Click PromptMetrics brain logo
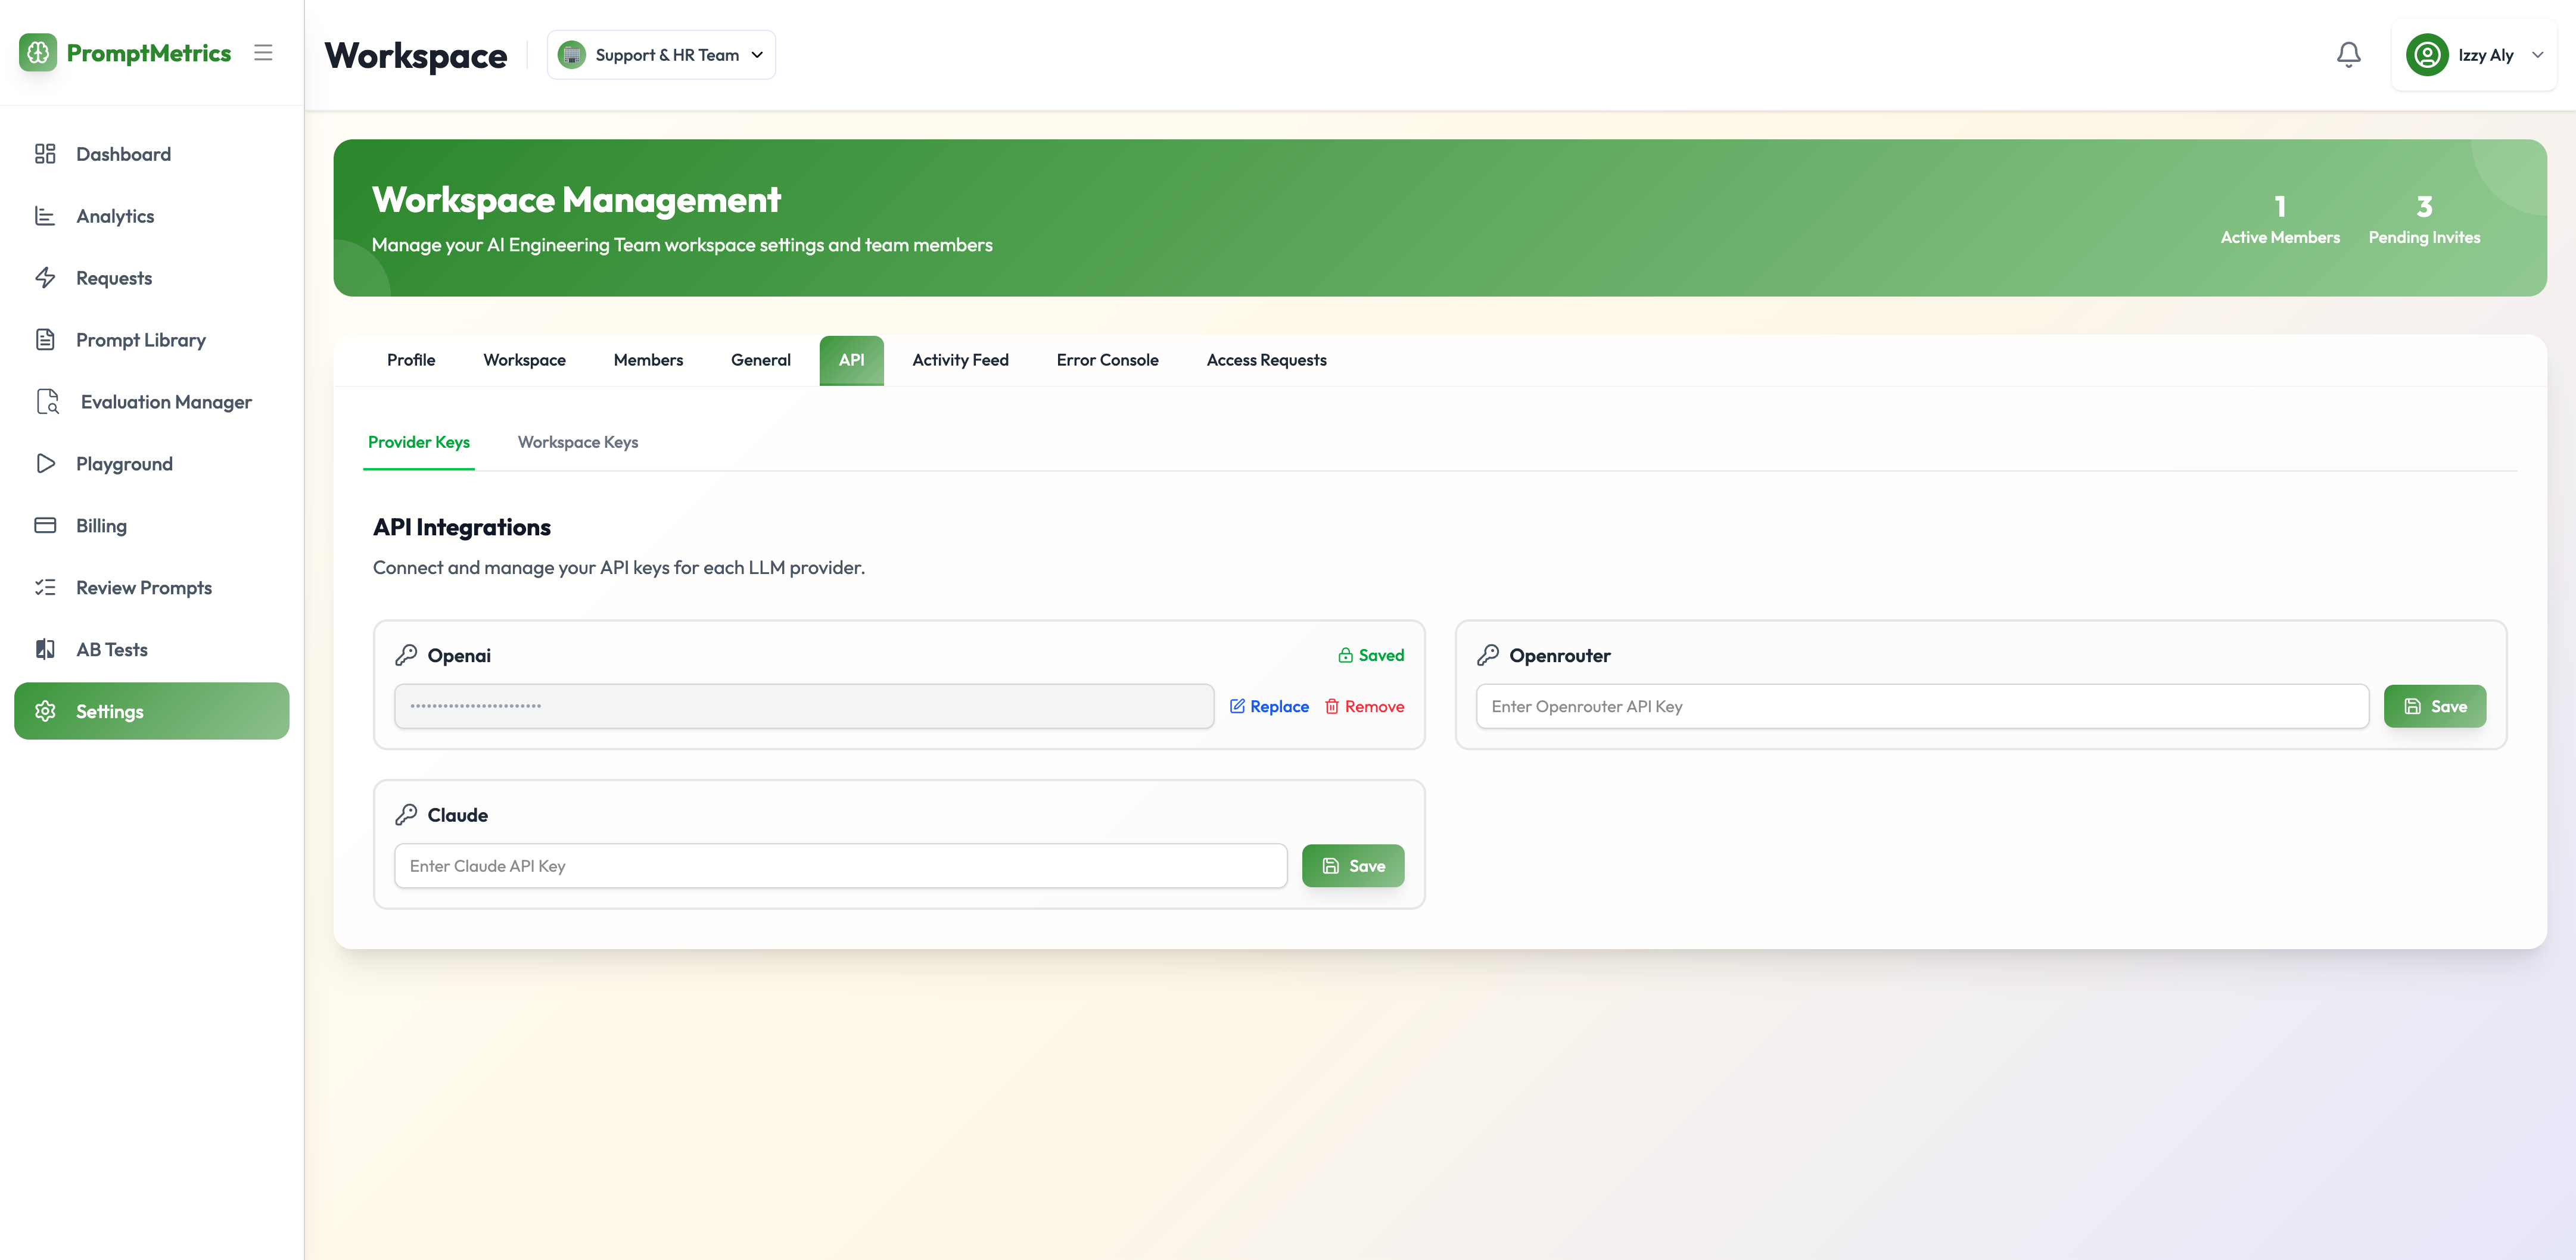This screenshot has height=1260, width=2576. pyautogui.click(x=38, y=53)
